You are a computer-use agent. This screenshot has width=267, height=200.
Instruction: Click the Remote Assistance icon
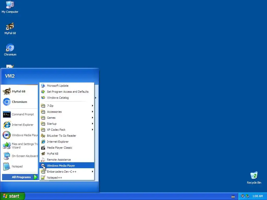[43, 160]
